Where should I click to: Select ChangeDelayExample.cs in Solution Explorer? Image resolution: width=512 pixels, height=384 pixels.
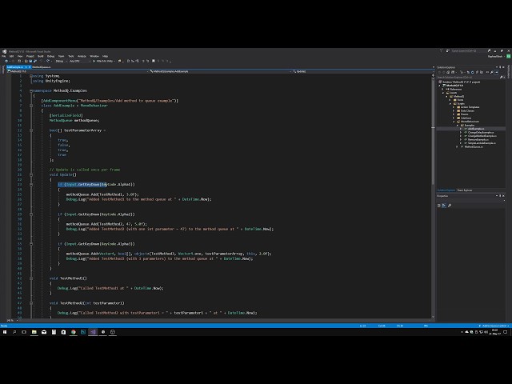click(x=481, y=132)
